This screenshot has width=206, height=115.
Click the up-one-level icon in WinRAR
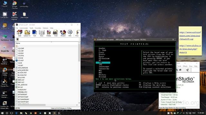point(17,39)
